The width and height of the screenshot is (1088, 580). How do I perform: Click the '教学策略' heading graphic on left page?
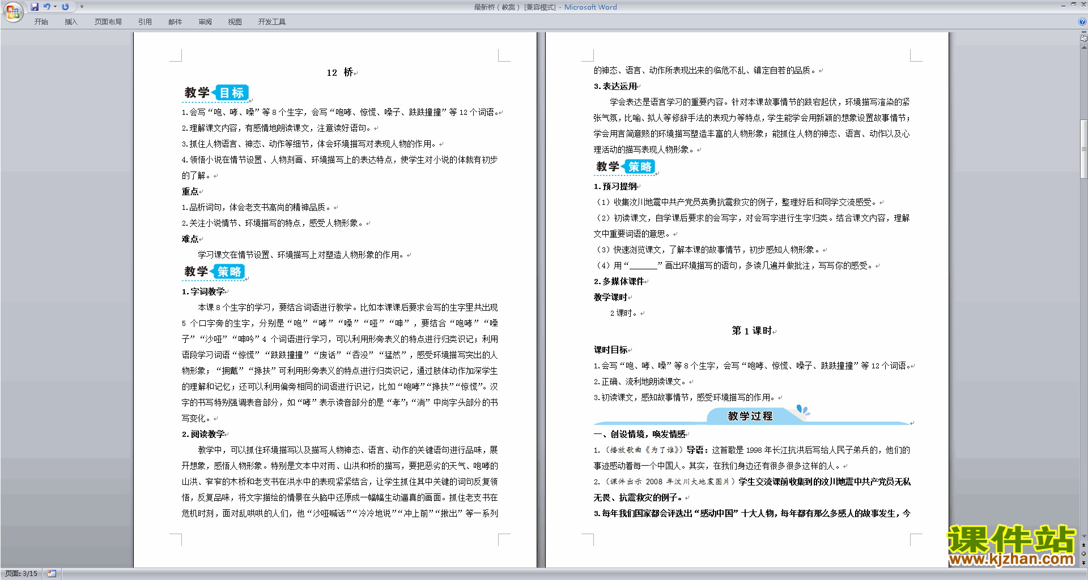(214, 272)
